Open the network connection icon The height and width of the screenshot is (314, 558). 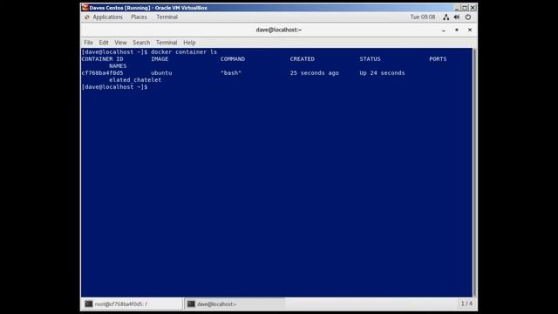click(446, 17)
